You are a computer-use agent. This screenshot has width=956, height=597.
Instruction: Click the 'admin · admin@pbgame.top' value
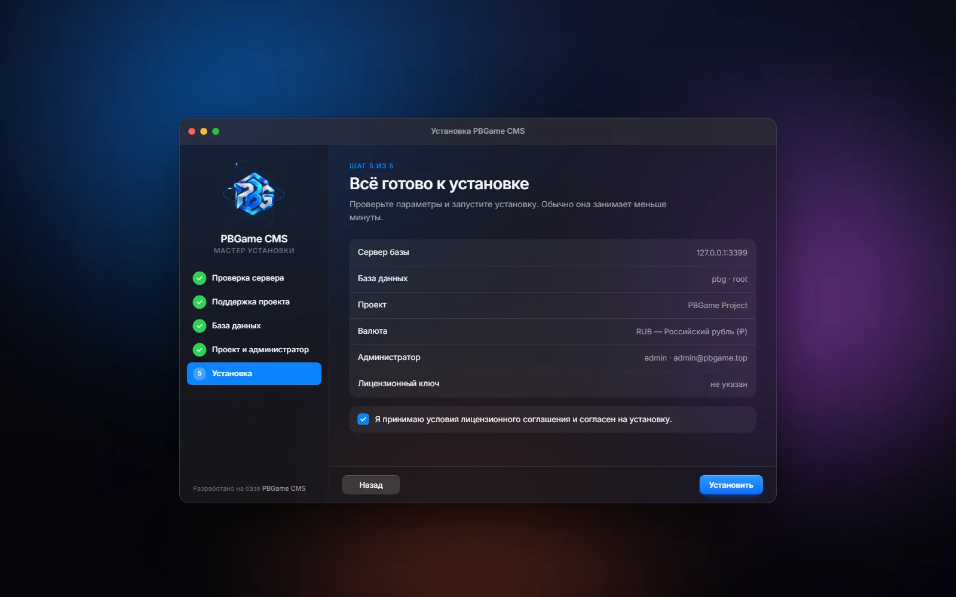click(696, 358)
